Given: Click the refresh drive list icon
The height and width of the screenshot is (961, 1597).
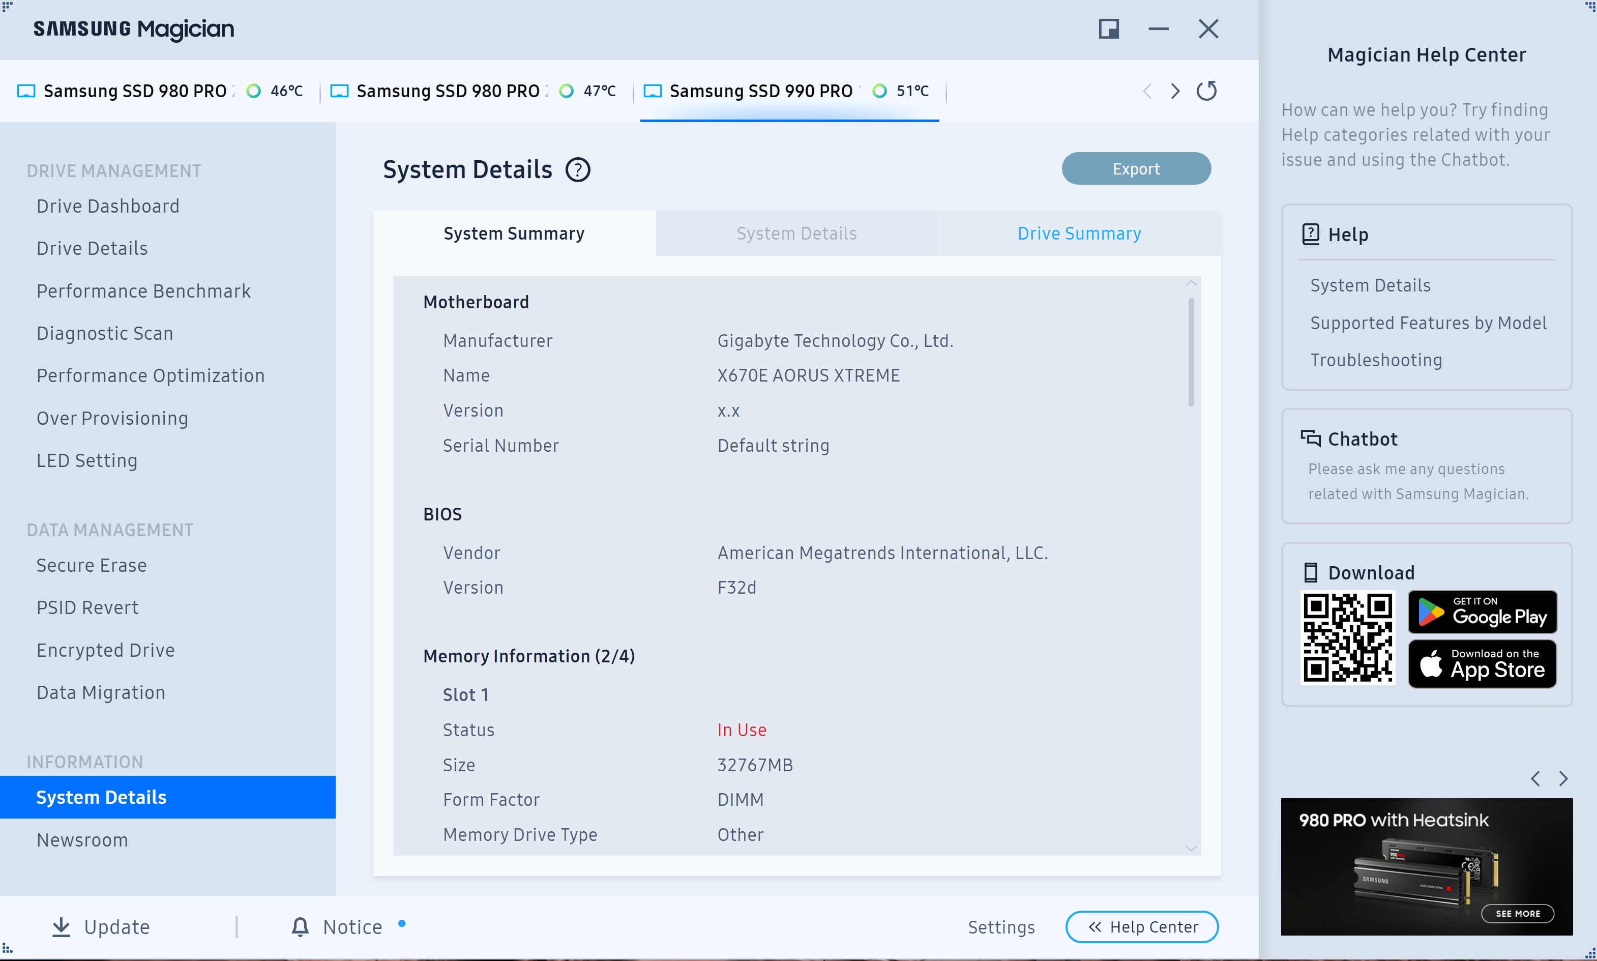Looking at the screenshot, I should [x=1206, y=91].
